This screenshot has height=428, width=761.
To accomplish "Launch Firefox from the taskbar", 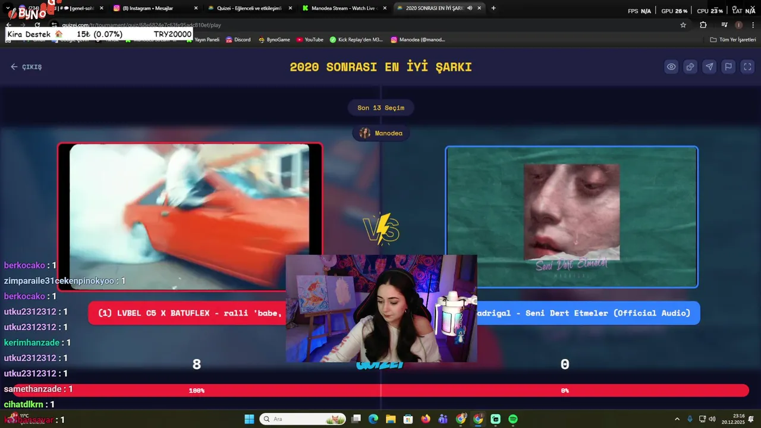I will click(426, 419).
